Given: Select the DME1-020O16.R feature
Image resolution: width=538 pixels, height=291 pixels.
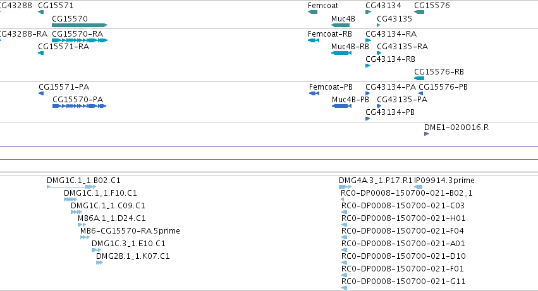Looking at the screenshot, I should coord(427,134).
